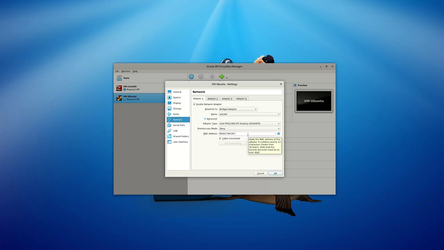Open the Display settings category
Screen dimensions: 444x250
(x=178, y=103)
